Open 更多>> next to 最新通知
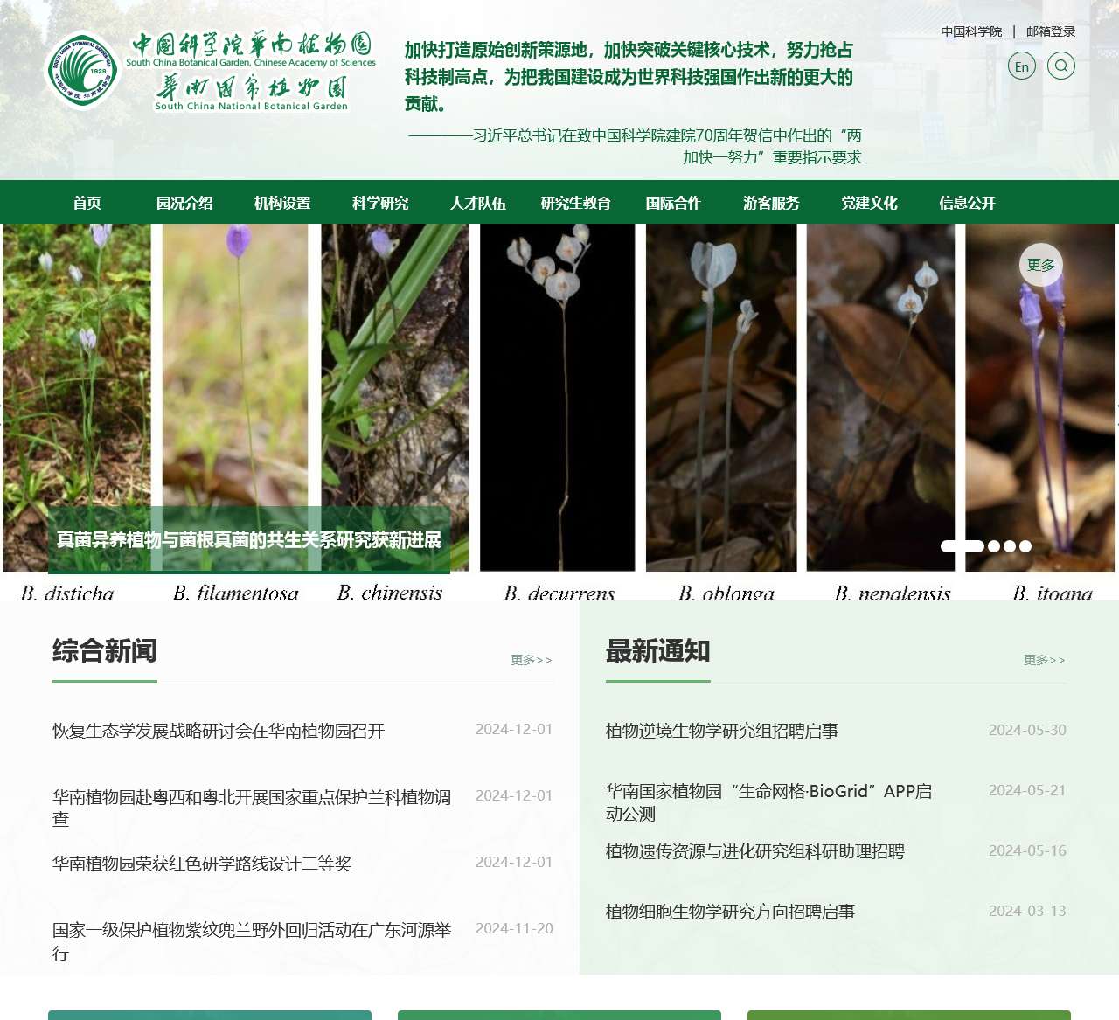This screenshot has width=1119, height=1020. [1045, 660]
